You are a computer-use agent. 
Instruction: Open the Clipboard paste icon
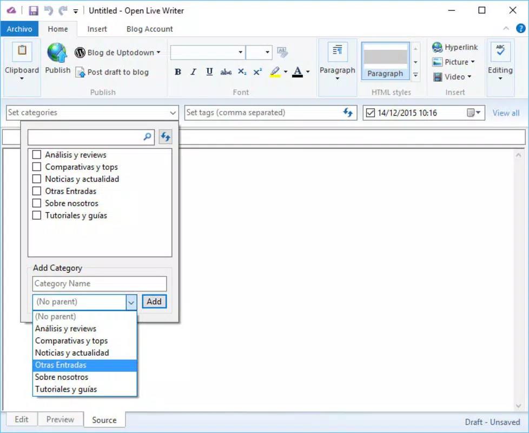click(x=22, y=51)
